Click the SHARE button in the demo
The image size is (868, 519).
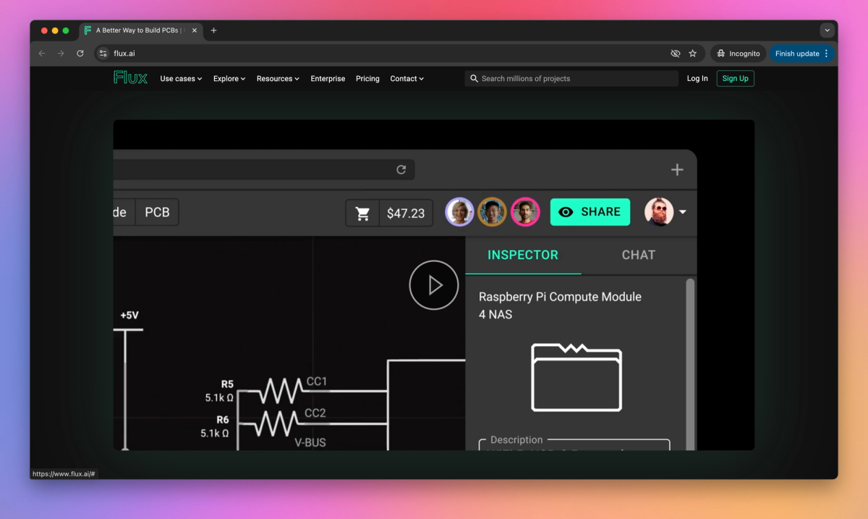pos(590,212)
